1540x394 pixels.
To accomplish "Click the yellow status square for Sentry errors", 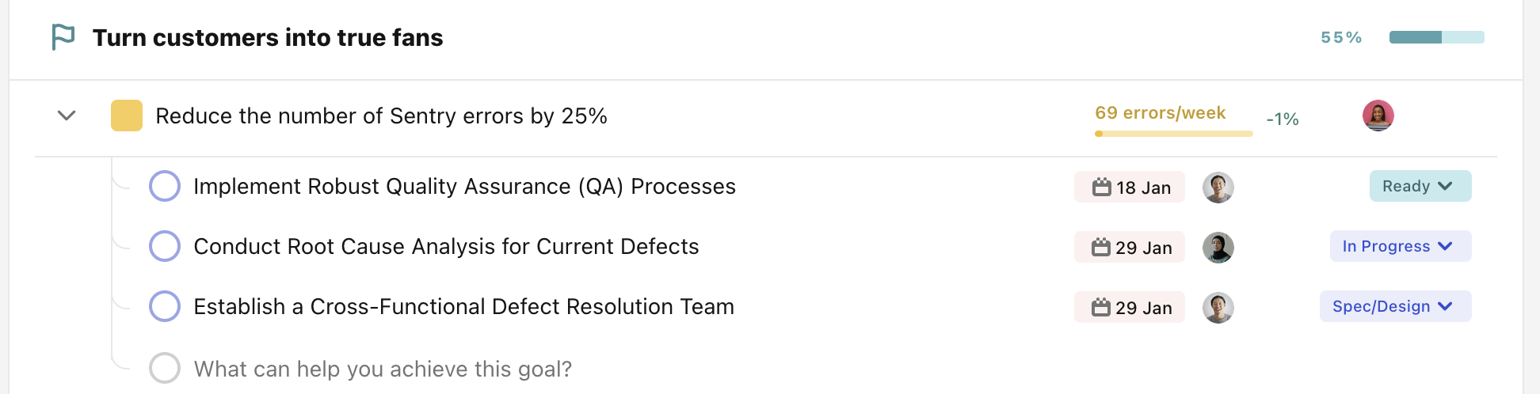I will pyautogui.click(x=127, y=116).
